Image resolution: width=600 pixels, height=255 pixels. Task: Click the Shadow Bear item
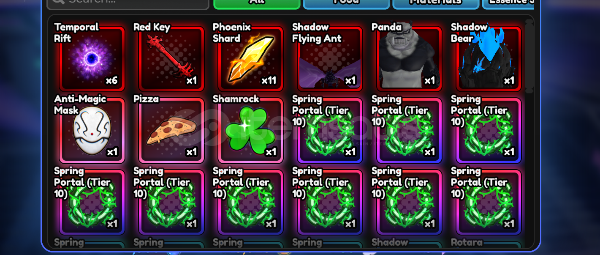pyautogui.click(x=489, y=58)
